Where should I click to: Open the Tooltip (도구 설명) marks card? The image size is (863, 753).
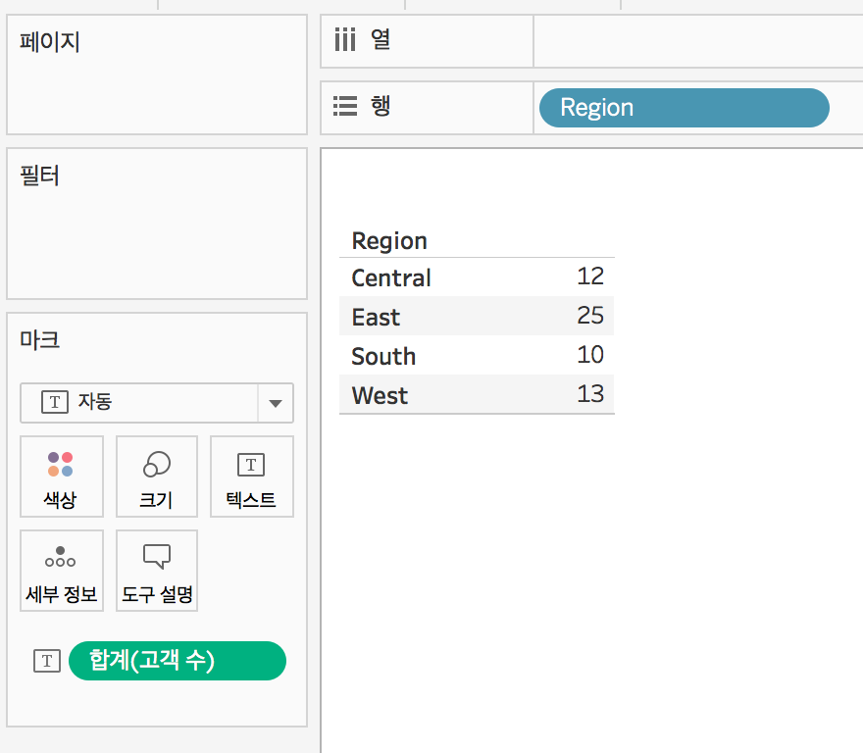156,571
